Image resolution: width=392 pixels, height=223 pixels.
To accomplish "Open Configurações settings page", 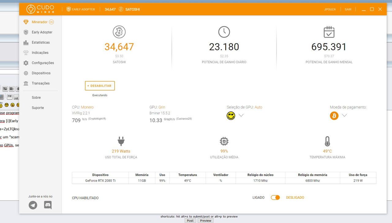I will [x=43, y=63].
